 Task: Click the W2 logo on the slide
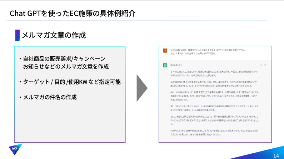click(x=15, y=149)
